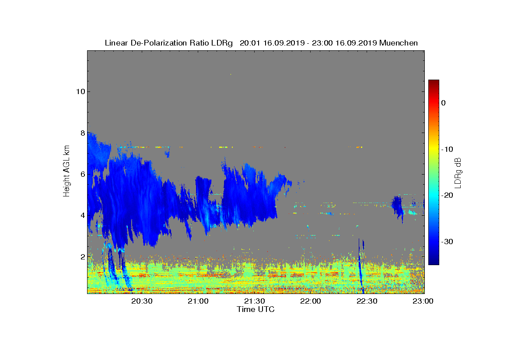525x350 pixels.
Task: Click the colorbar value -10 label
Action: pyautogui.click(x=447, y=149)
